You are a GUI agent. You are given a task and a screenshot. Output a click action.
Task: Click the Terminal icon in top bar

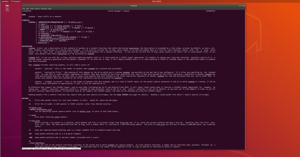[15, 1]
